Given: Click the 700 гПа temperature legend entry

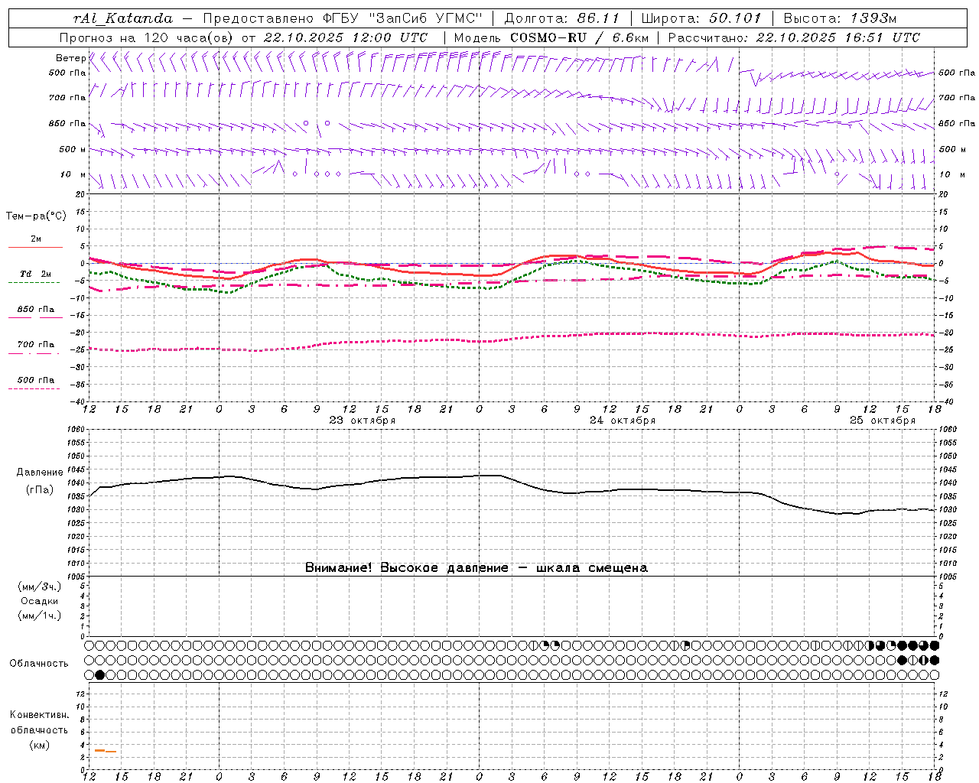Looking at the screenshot, I should (36, 345).
